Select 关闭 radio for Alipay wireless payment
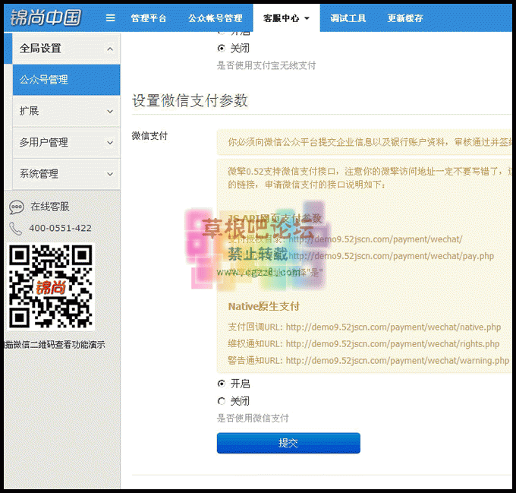 (222, 48)
